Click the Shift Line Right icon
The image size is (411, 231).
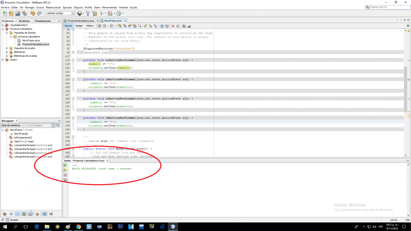coord(167,26)
